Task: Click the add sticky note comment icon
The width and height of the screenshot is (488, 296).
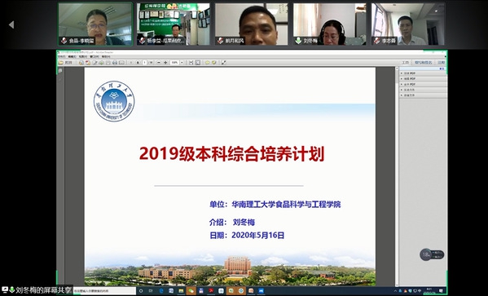Action: [207, 63]
